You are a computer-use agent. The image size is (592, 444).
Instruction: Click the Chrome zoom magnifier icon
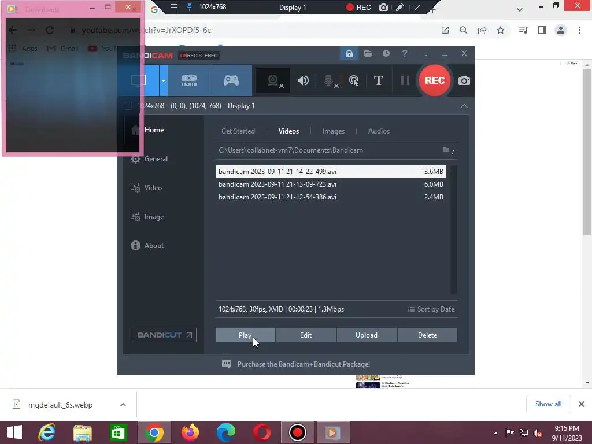[x=463, y=30]
